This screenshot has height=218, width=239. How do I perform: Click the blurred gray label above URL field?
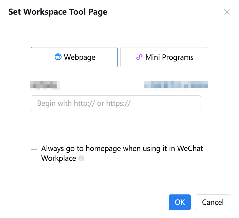(x=45, y=85)
